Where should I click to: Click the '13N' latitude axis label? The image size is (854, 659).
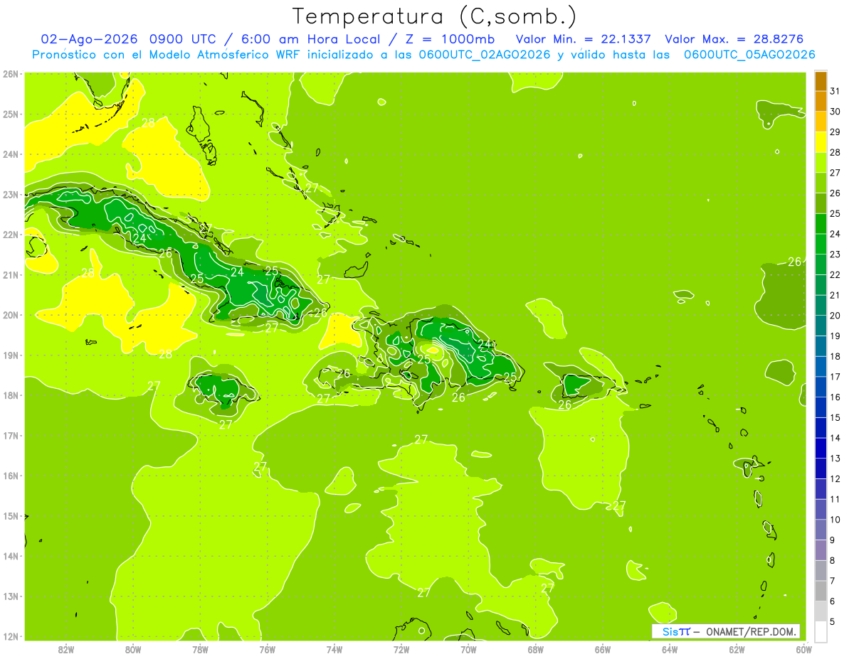pyautogui.click(x=11, y=596)
